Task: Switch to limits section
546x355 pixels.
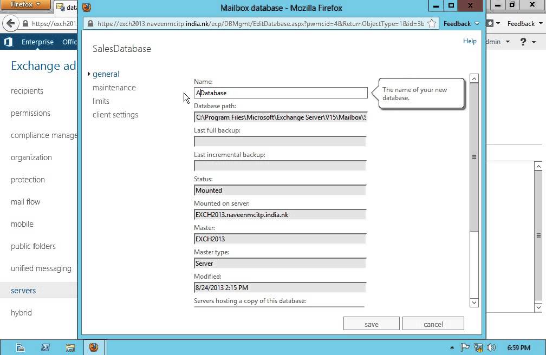Action: (x=101, y=101)
